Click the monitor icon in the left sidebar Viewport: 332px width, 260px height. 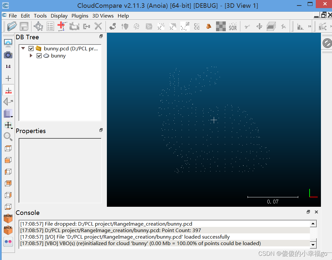tap(8, 43)
